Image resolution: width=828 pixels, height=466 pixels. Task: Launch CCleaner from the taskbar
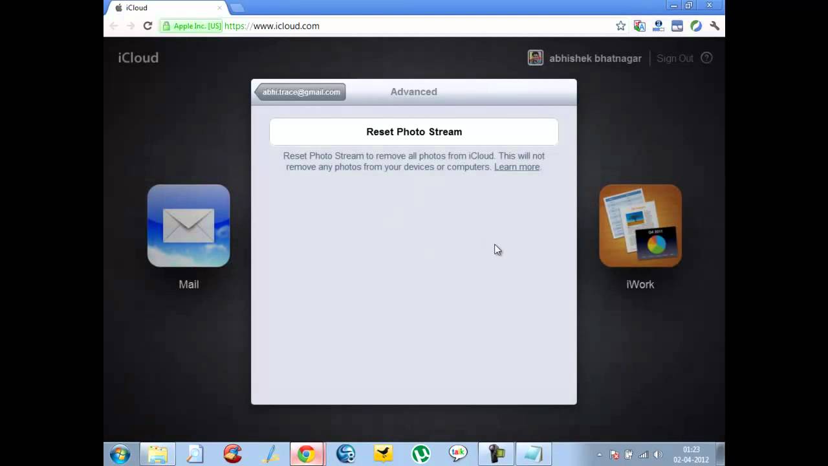tap(232, 454)
